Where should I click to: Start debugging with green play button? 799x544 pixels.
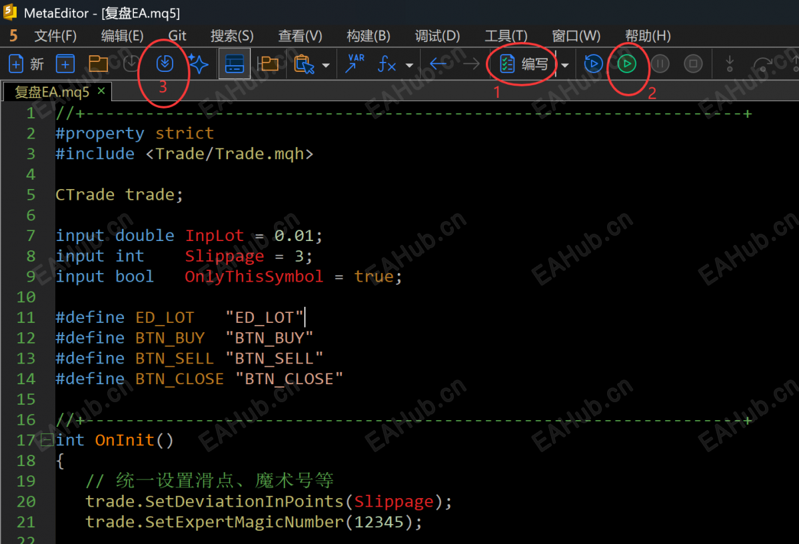[x=627, y=64]
